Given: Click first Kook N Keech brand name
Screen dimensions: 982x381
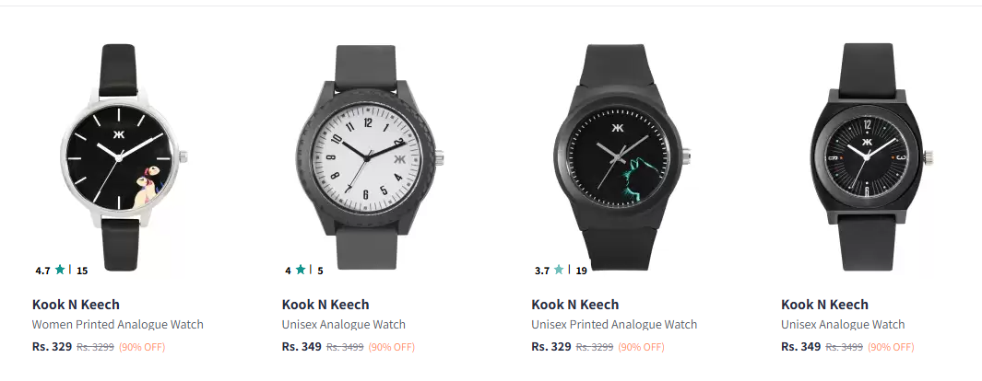Looking at the screenshot, I should [x=76, y=305].
